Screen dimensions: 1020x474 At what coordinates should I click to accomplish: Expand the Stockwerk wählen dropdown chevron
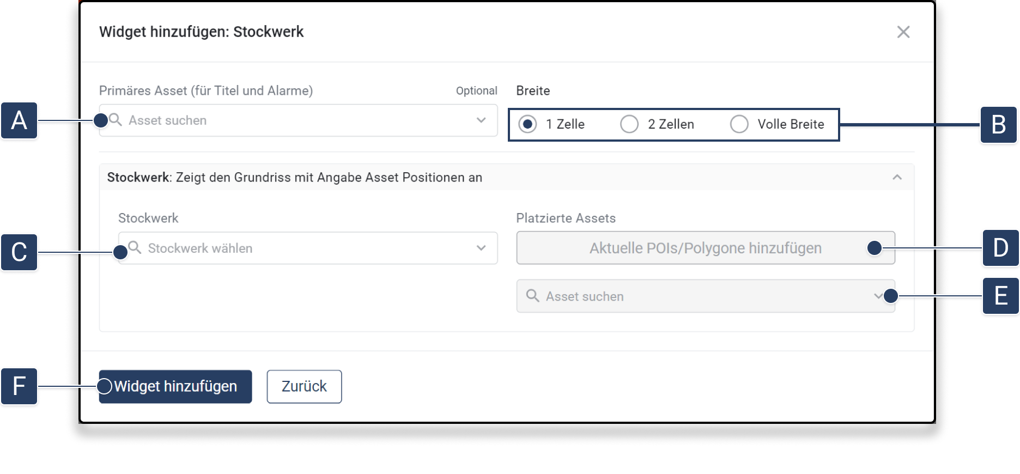[481, 248]
